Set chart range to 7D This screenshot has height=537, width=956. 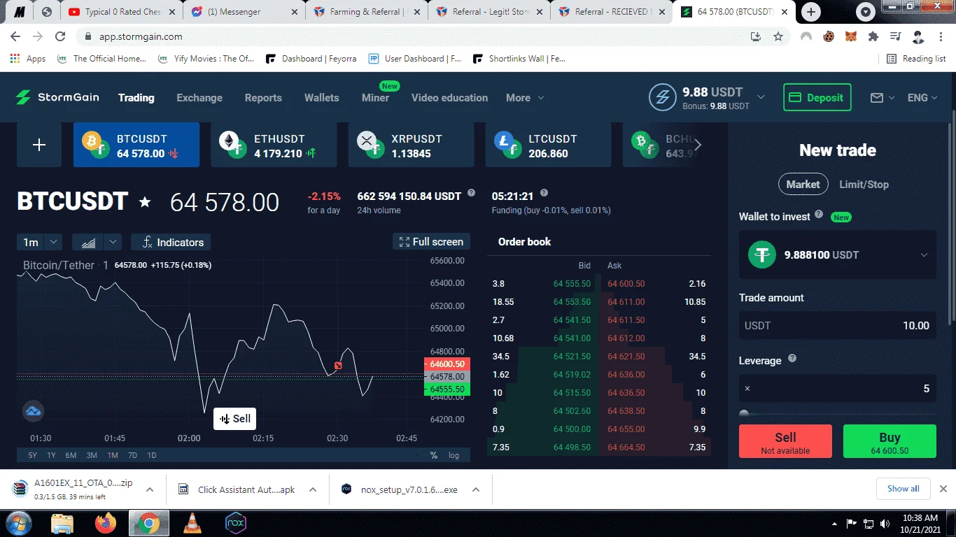pos(132,455)
